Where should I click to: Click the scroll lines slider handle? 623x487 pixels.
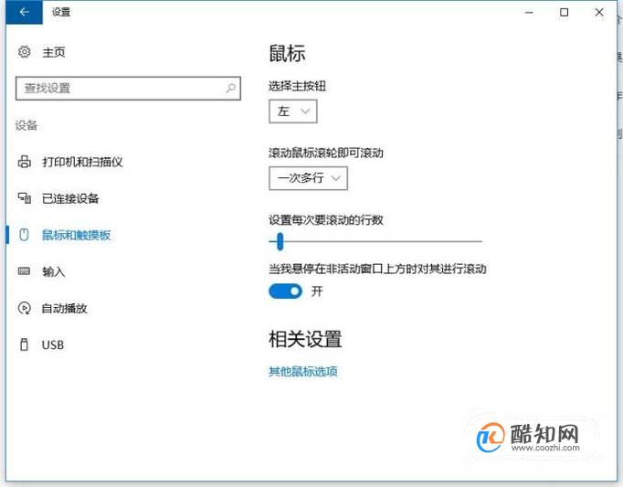(x=280, y=241)
